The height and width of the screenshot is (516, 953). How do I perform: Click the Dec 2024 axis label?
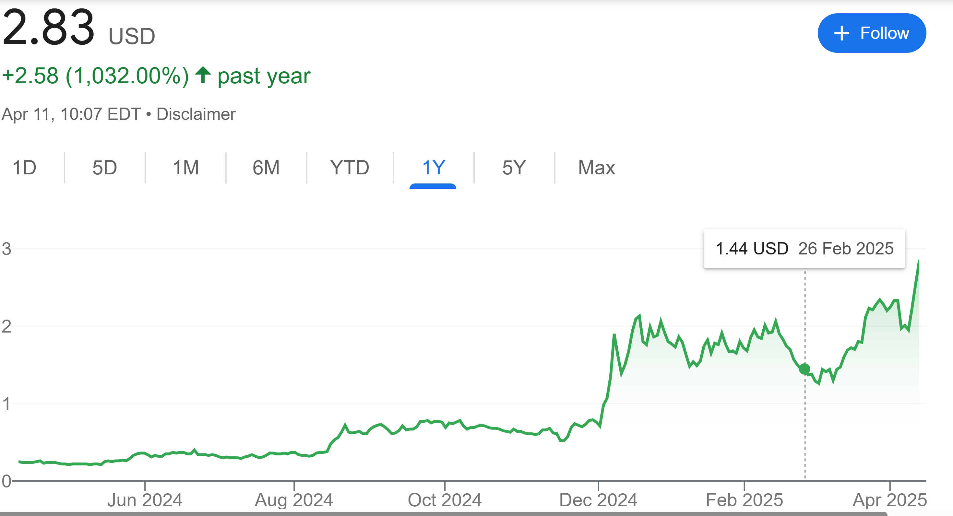(598, 500)
